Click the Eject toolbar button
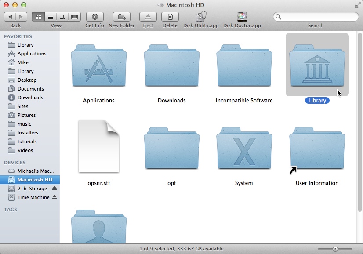363x254 pixels. coord(148,17)
